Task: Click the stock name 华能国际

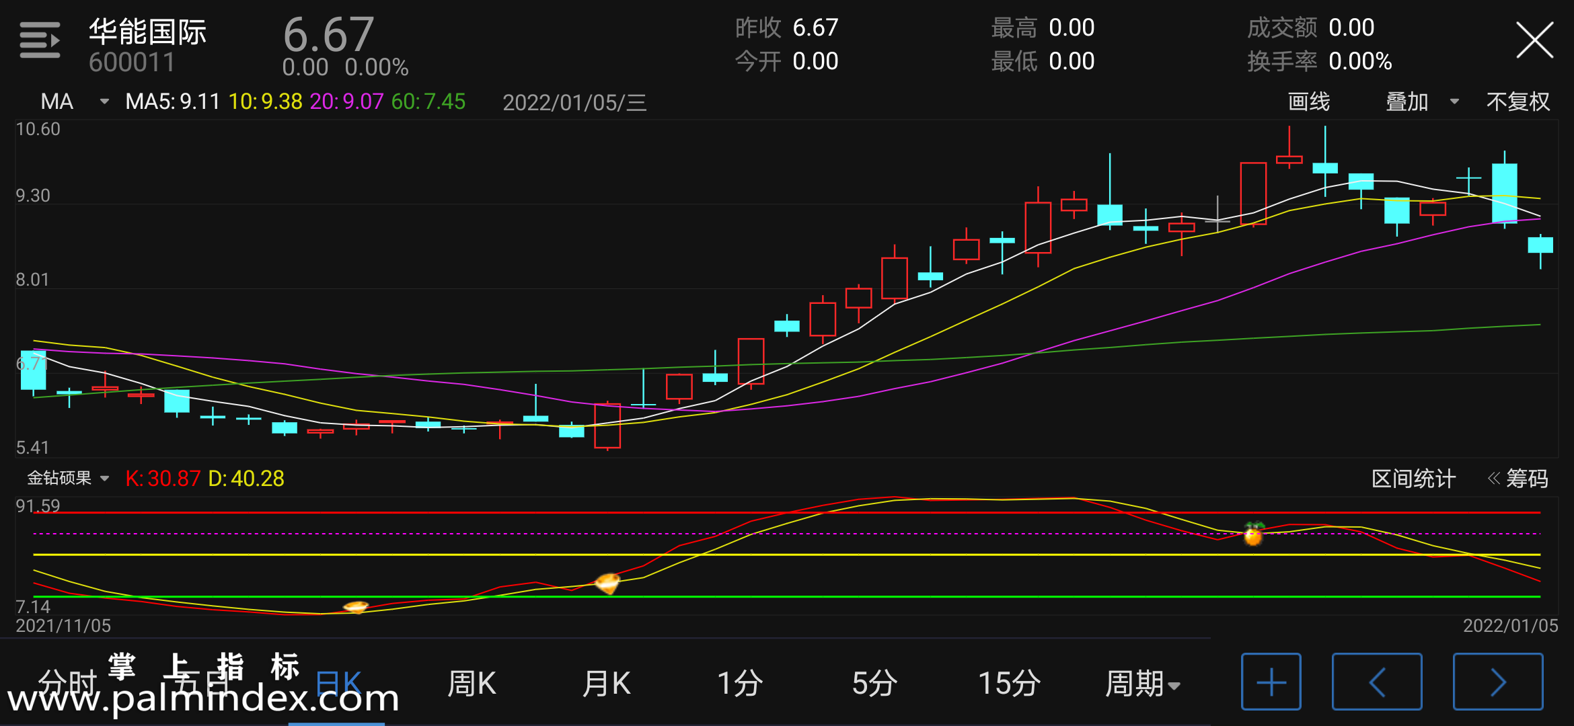Action: point(147,32)
